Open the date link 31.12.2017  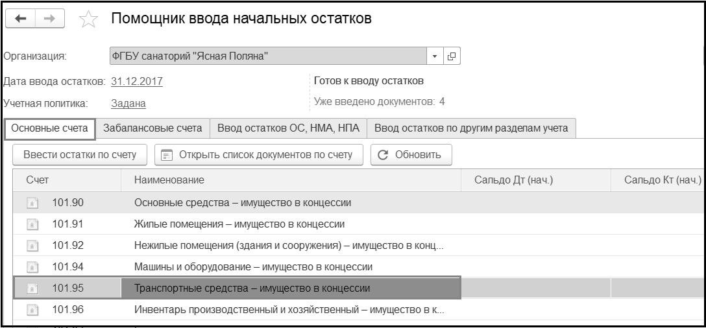click(137, 82)
